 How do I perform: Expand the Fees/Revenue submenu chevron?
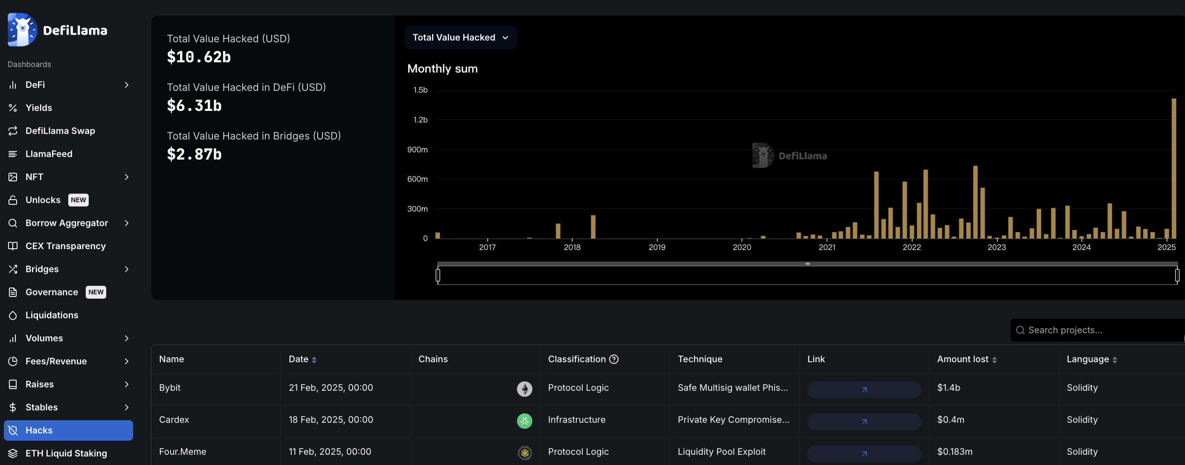127,361
